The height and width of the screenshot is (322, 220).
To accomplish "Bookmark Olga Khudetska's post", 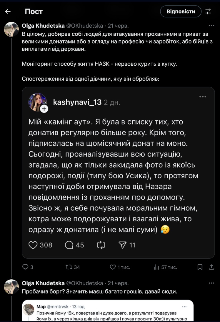I will (x=200, y=267).
